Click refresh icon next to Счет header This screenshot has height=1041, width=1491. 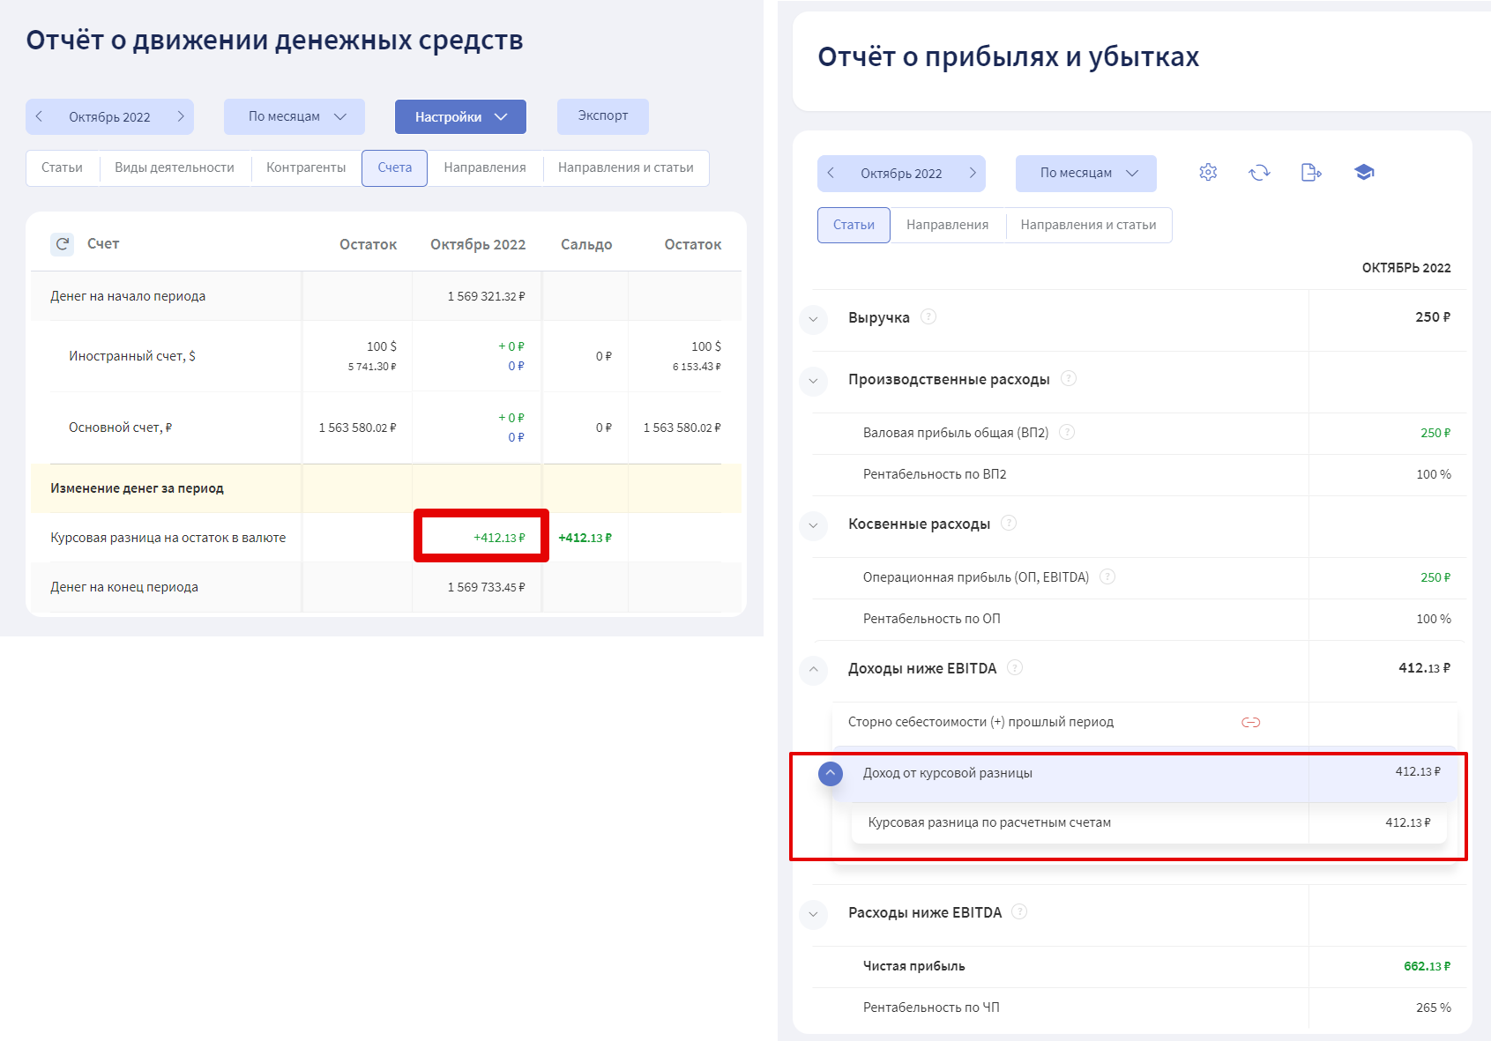(63, 244)
